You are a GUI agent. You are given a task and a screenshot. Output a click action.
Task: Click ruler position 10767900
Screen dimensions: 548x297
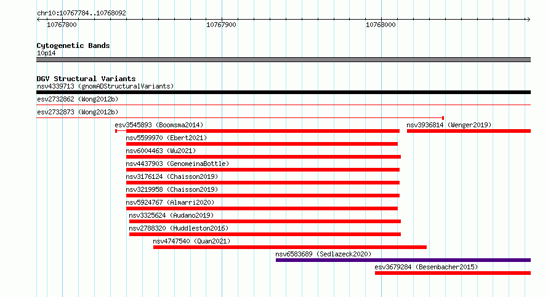pos(221,25)
